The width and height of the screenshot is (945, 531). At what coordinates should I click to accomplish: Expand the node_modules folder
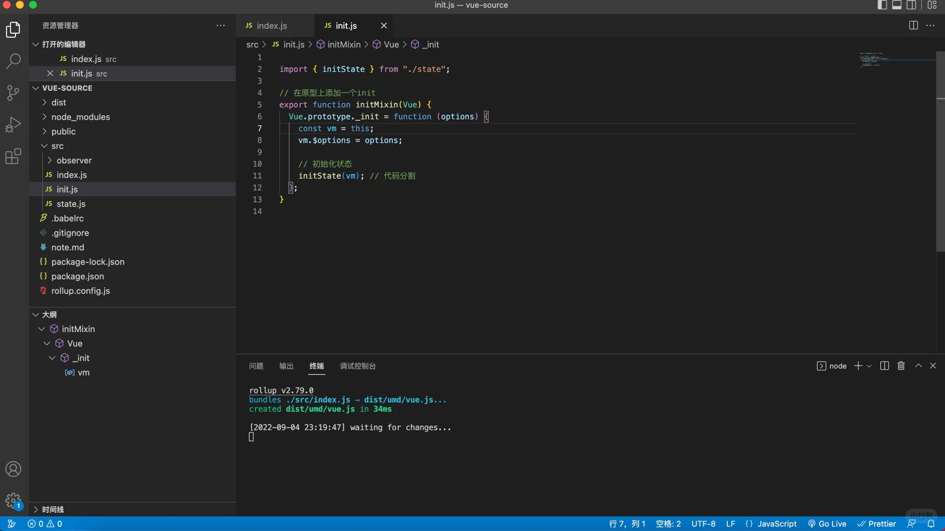[80, 117]
